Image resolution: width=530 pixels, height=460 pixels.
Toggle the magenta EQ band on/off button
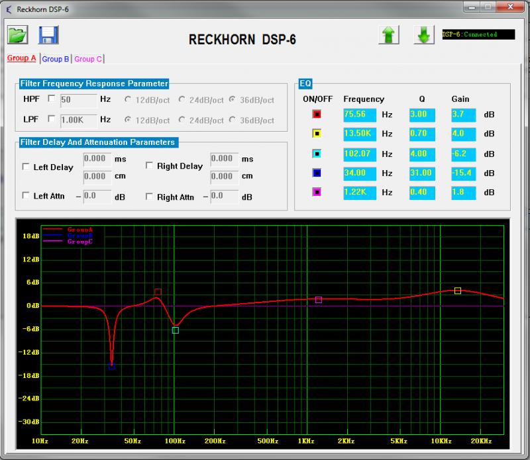(x=317, y=193)
